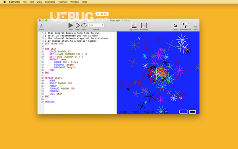Open the File menu
The width and height of the screenshot is (238, 149).
[x=25, y=2]
